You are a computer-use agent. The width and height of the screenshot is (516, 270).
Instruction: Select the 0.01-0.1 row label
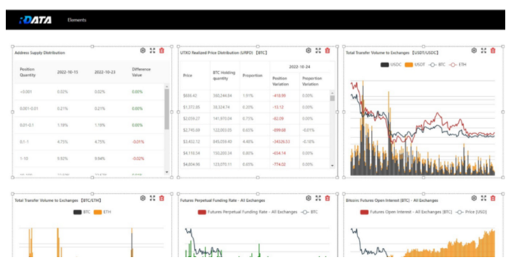tap(27, 125)
